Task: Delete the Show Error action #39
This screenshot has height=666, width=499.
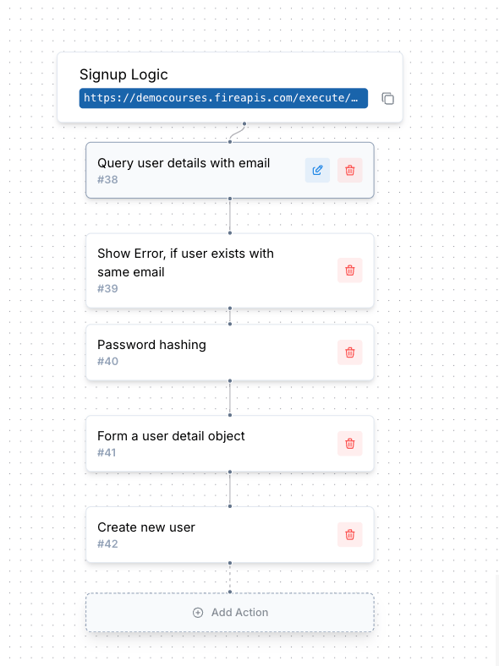Action: pos(350,270)
